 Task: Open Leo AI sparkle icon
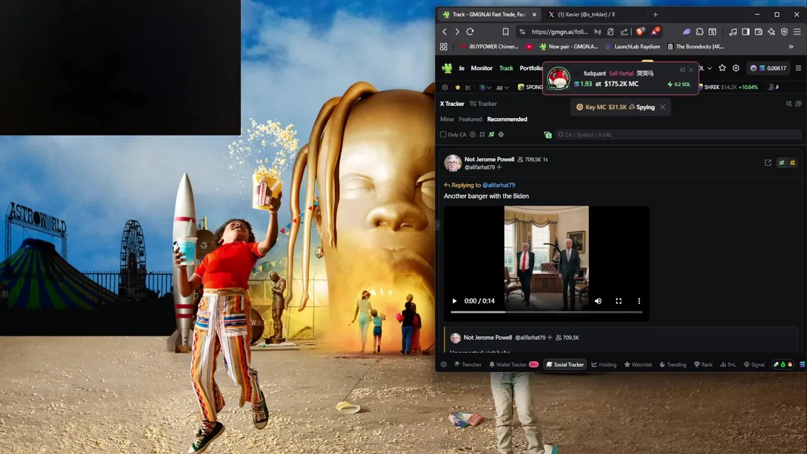coord(772,32)
